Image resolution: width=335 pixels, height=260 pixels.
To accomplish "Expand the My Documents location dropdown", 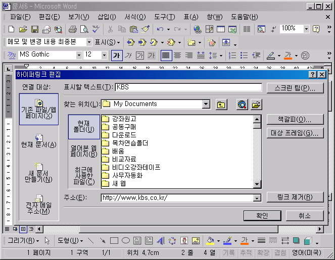I will click(x=206, y=105).
